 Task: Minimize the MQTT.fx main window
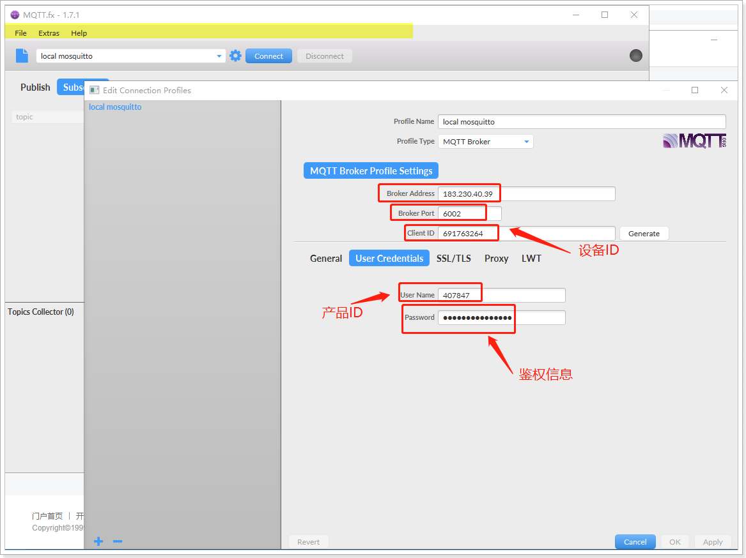[576, 15]
